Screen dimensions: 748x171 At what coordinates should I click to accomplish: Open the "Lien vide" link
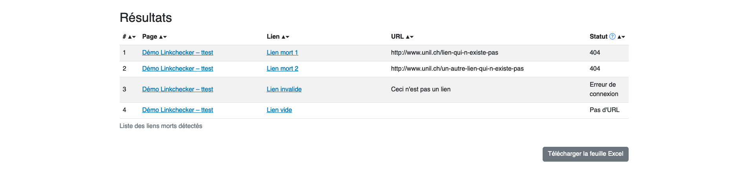[x=279, y=110]
